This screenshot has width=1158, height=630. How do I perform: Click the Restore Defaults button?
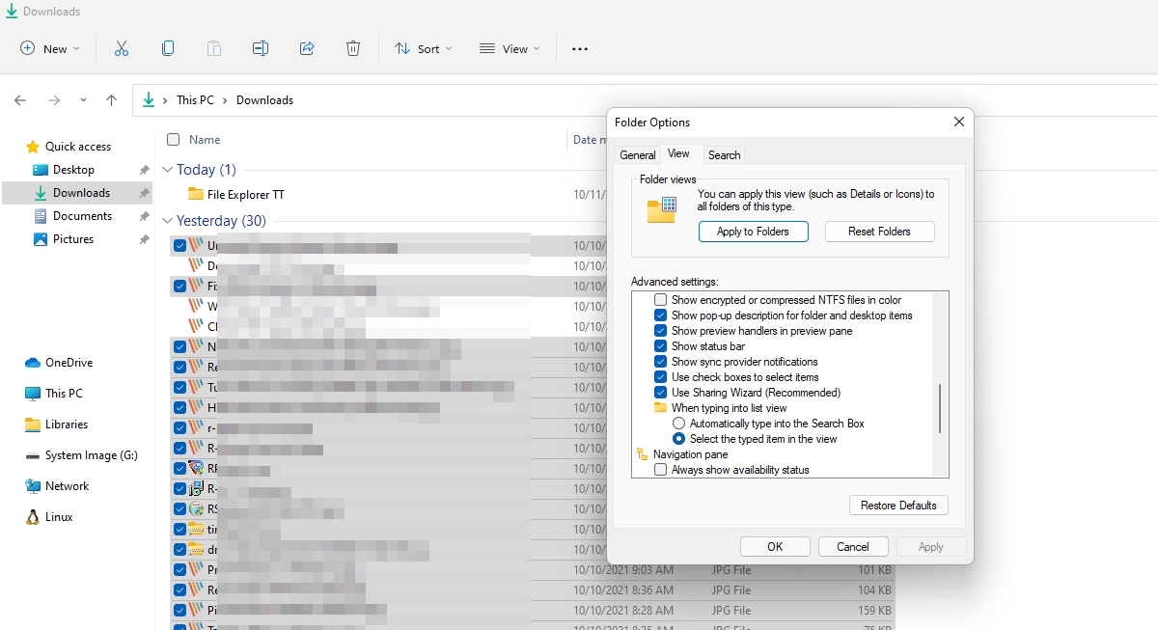pos(898,506)
